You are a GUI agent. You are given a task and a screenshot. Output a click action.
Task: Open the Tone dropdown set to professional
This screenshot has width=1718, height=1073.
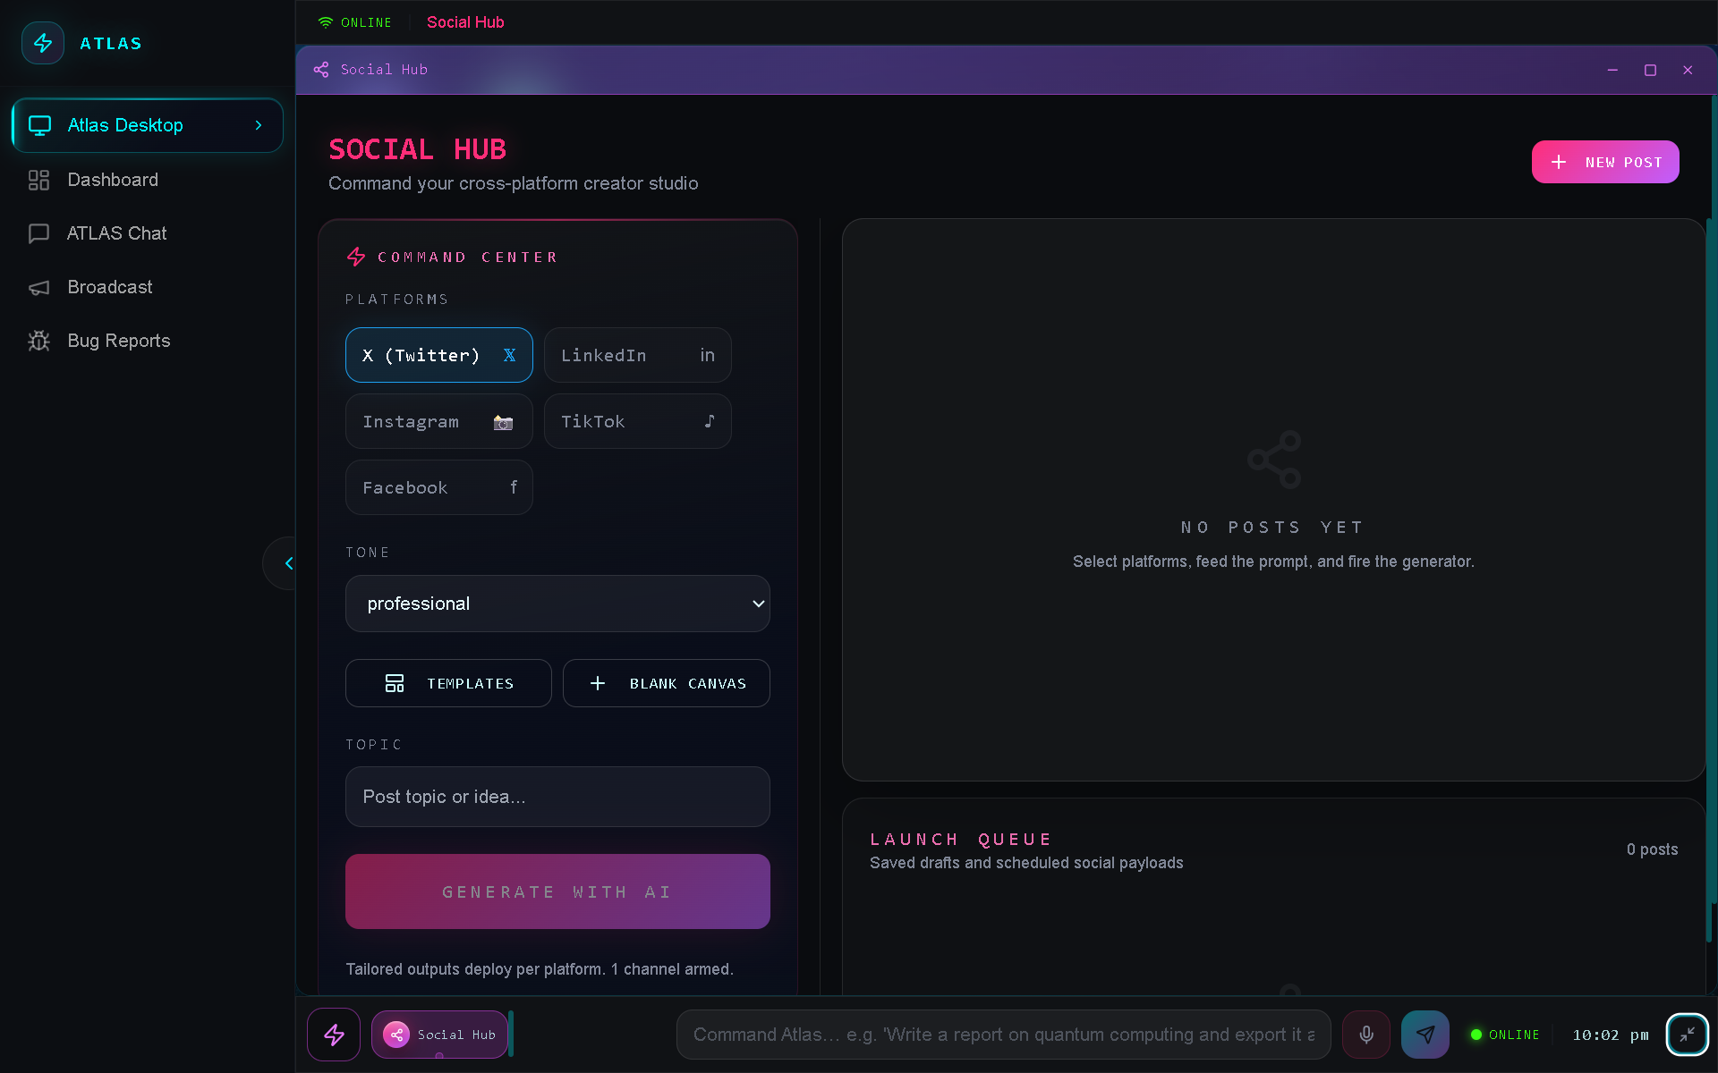tap(557, 604)
